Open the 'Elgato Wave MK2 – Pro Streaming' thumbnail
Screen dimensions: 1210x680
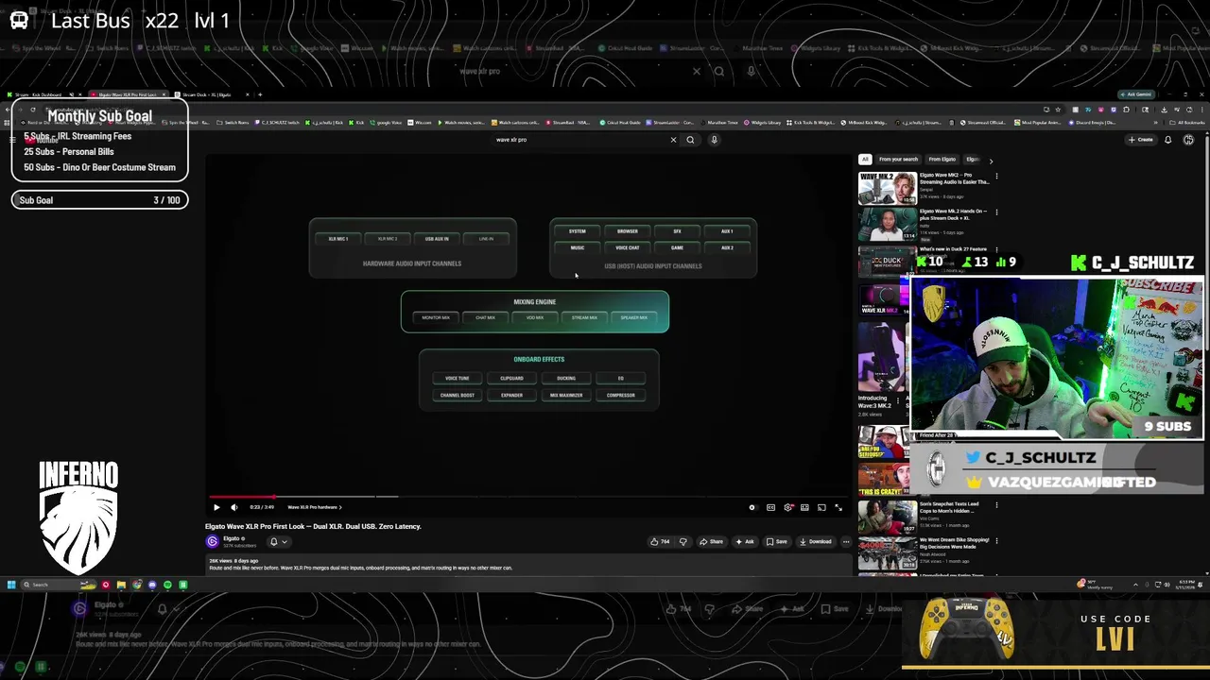click(887, 188)
